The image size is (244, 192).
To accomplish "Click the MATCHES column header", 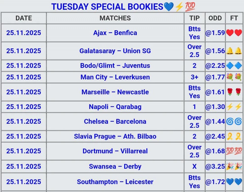I will coord(115,18).
